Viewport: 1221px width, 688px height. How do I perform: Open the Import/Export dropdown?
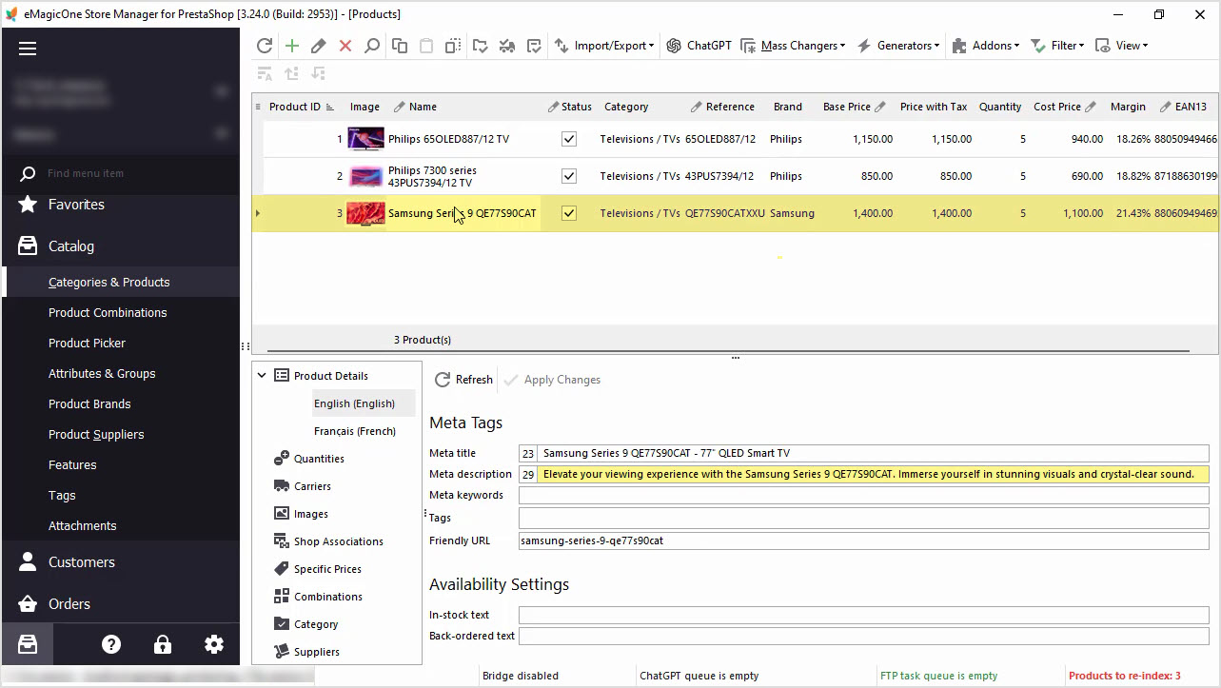click(x=605, y=46)
